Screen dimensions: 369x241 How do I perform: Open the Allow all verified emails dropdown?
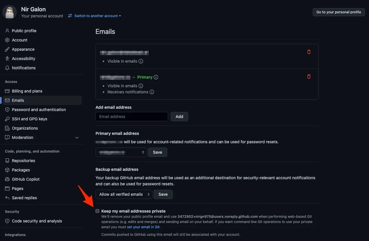pos(124,194)
